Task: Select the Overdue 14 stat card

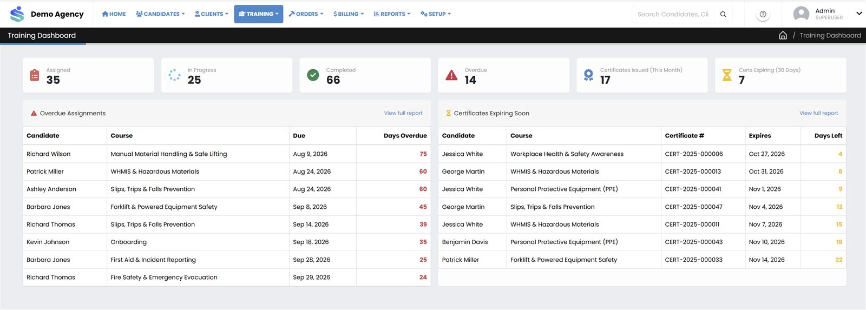Action: click(x=504, y=75)
